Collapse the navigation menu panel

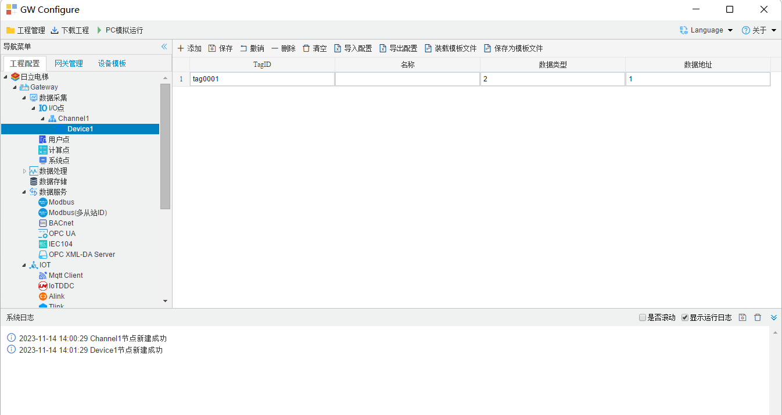(x=164, y=46)
